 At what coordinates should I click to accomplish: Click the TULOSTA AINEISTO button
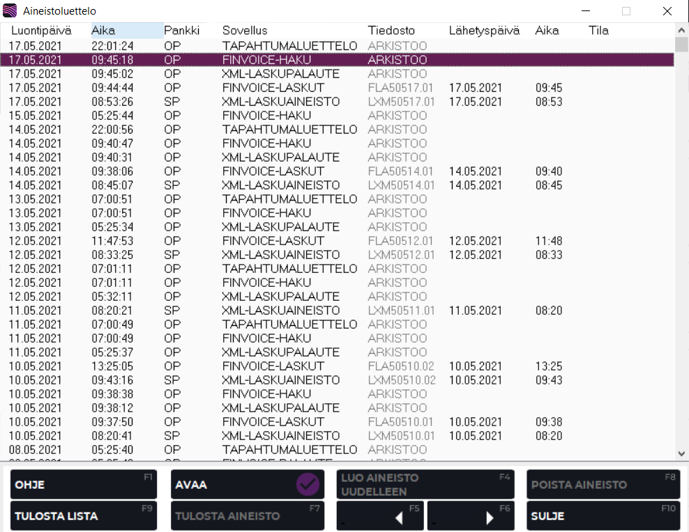tap(247, 516)
